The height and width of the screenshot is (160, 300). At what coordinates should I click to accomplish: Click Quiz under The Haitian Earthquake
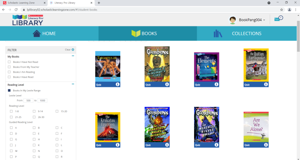[x=247, y=85]
